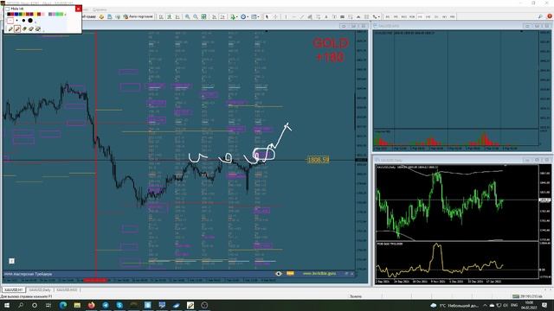The width and height of the screenshot is (554, 311).
Task: Select the first pen tool in ink palette
Action: pos(10,29)
